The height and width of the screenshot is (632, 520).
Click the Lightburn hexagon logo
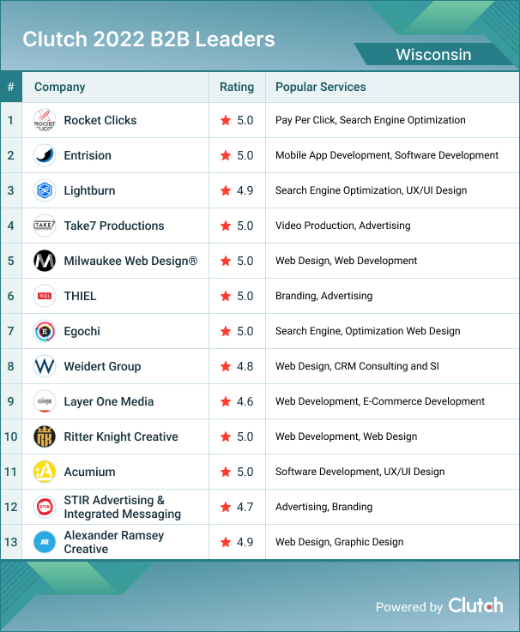[x=45, y=191]
